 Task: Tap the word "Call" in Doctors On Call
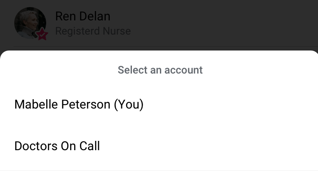pos(89,146)
